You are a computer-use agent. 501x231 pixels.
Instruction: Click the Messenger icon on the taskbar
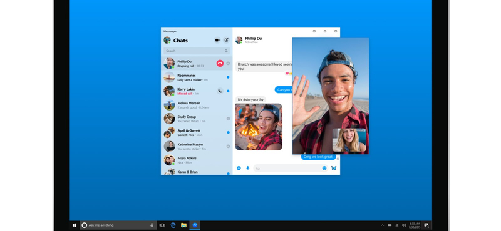[195, 225]
